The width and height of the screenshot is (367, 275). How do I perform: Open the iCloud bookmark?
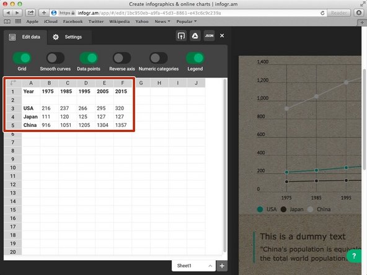click(x=51, y=22)
